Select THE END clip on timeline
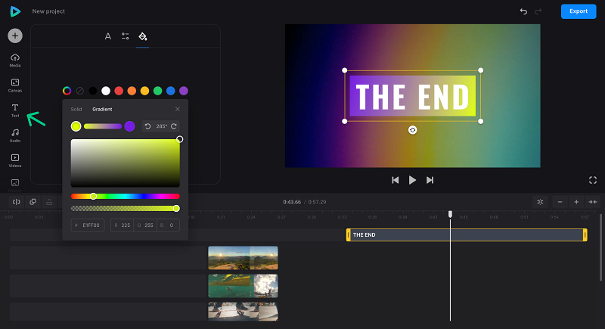 coord(467,235)
